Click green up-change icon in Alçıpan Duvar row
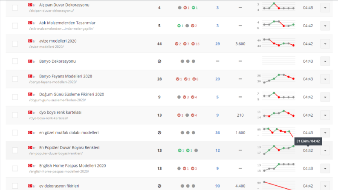 [x=194, y=8]
